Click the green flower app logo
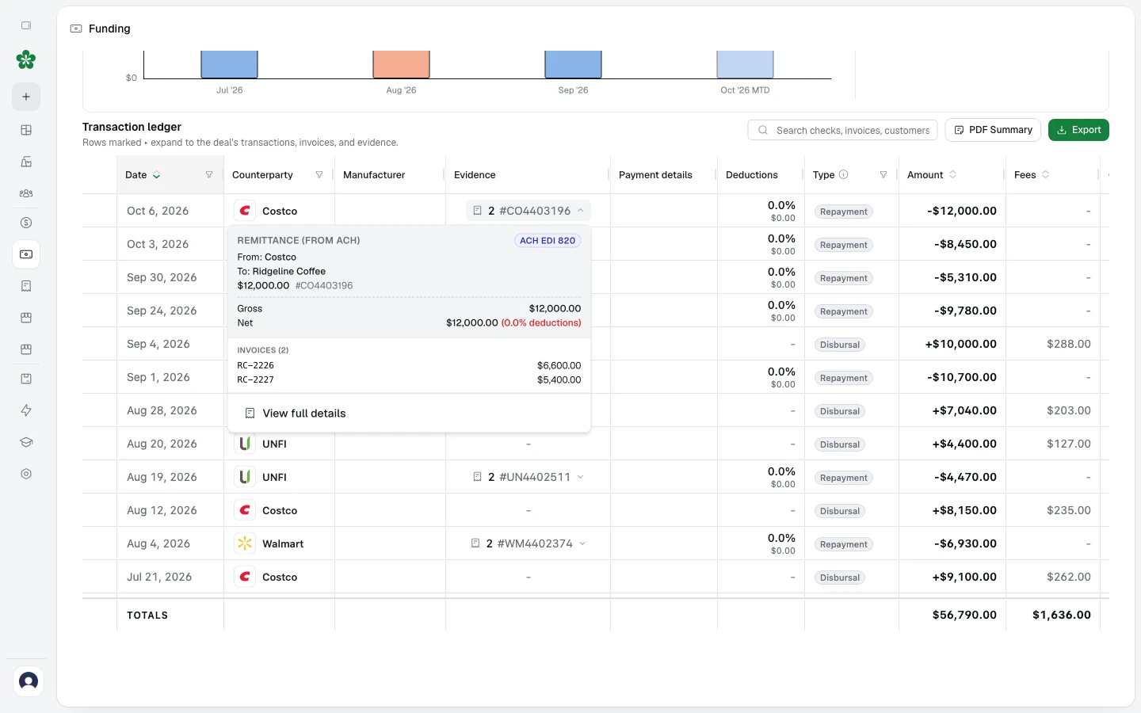This screenshot has width=1141, height=713. pos(26,59)
